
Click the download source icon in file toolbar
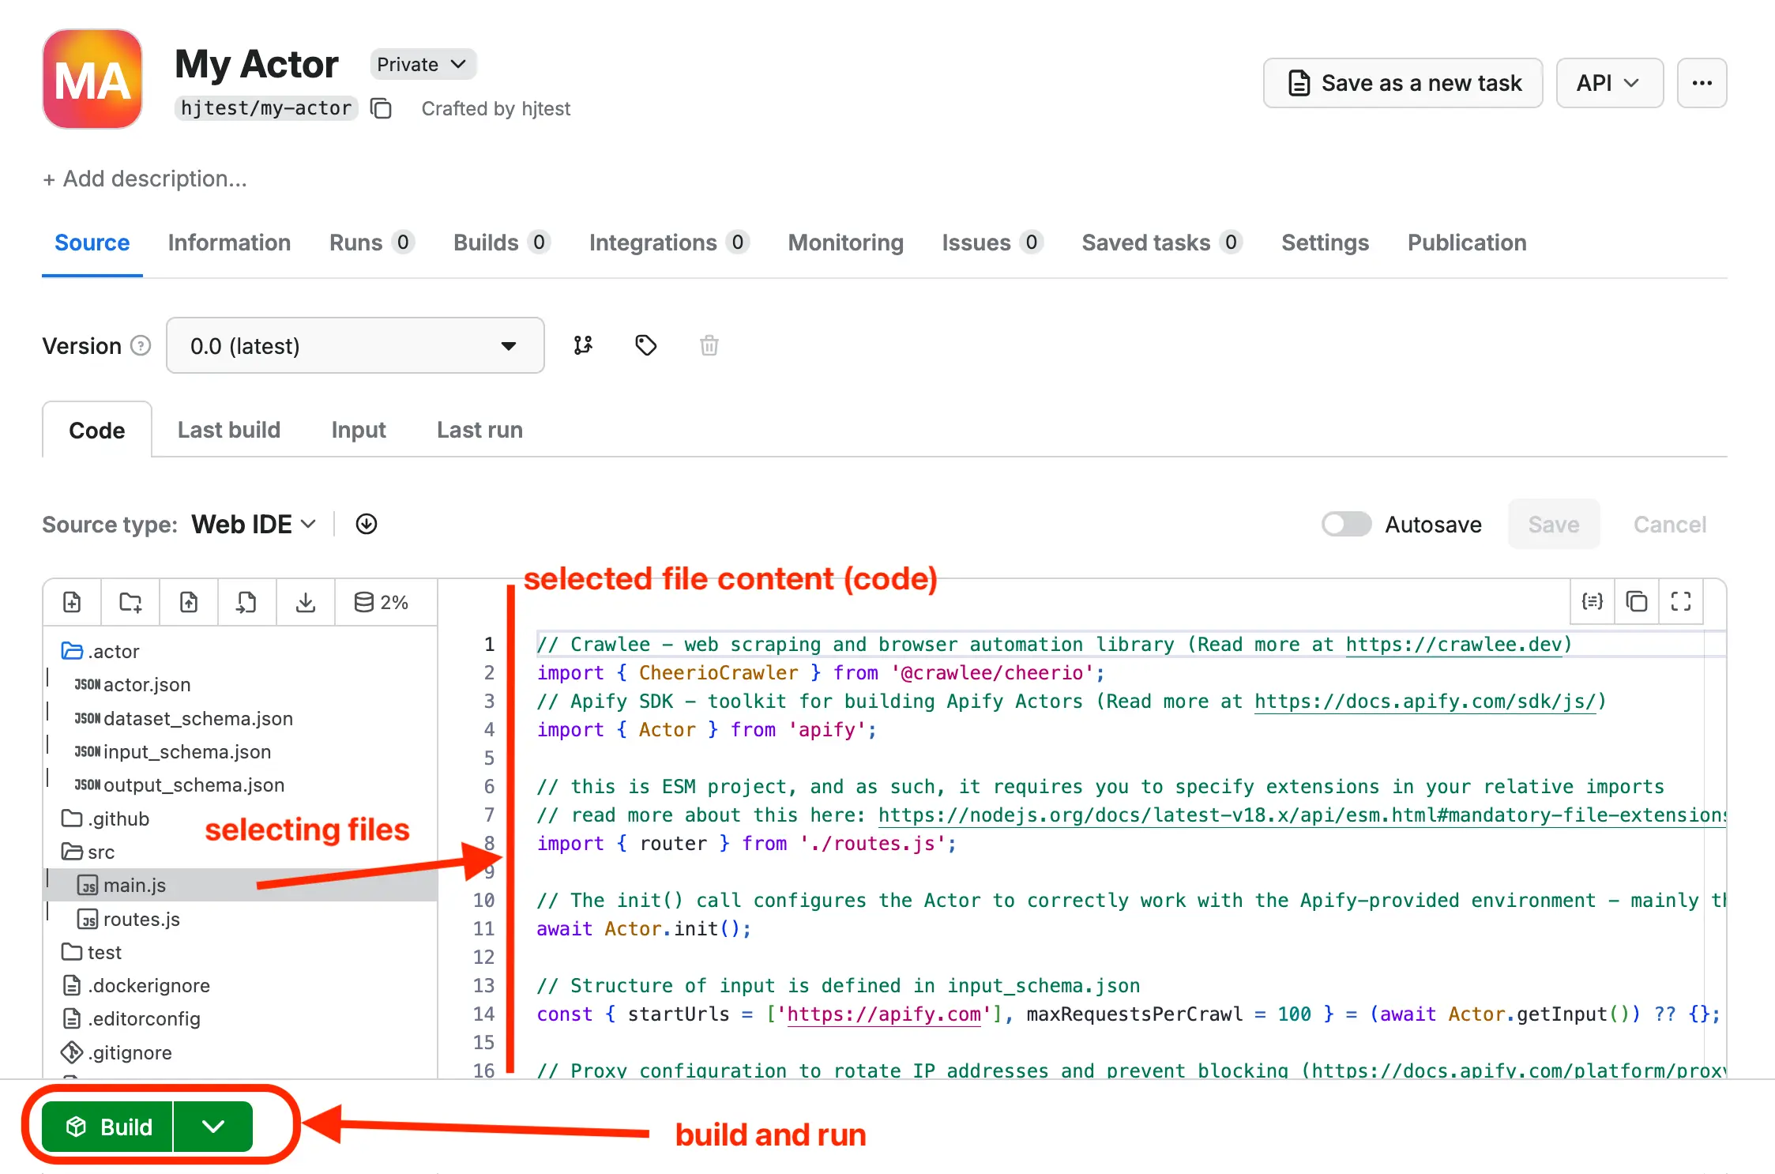pyautogui.click(x=306, y=603)
